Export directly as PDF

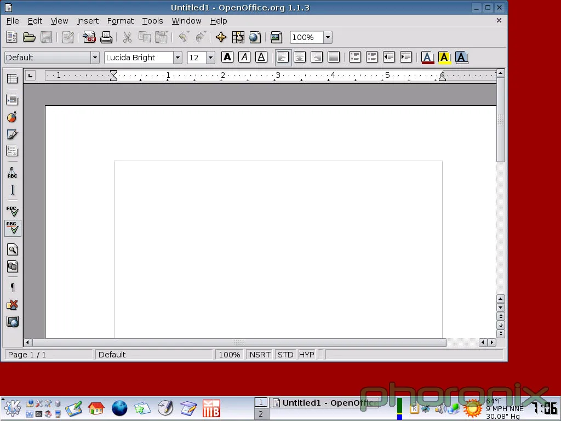tap(89, 37)
